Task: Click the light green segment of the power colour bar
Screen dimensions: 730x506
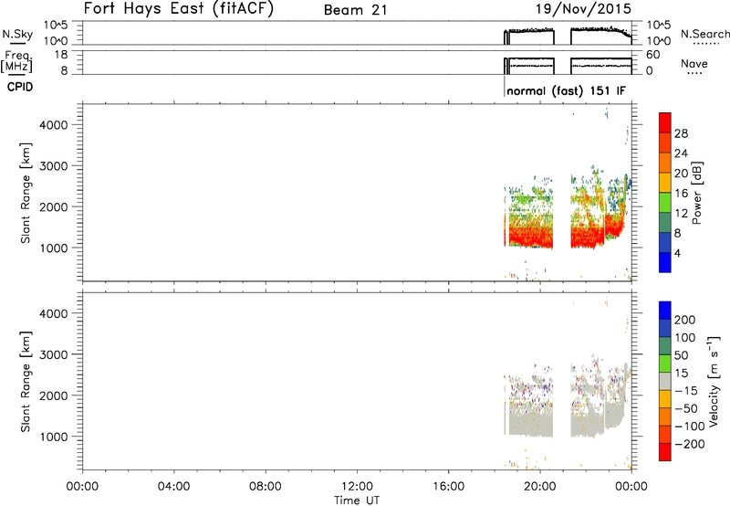Action: click(x=665, y=202)
